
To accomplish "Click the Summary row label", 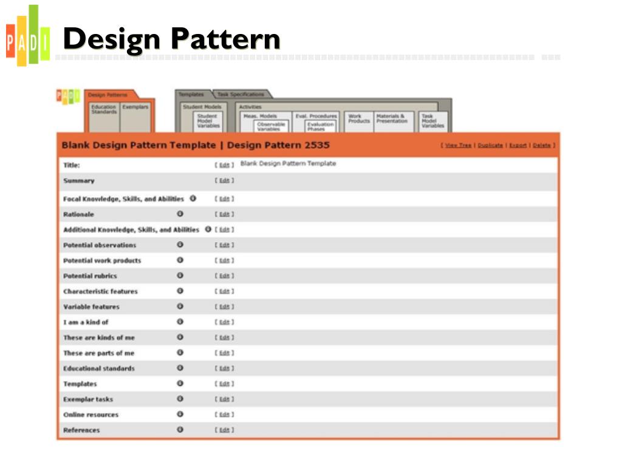I will click(x=79, y=181).
